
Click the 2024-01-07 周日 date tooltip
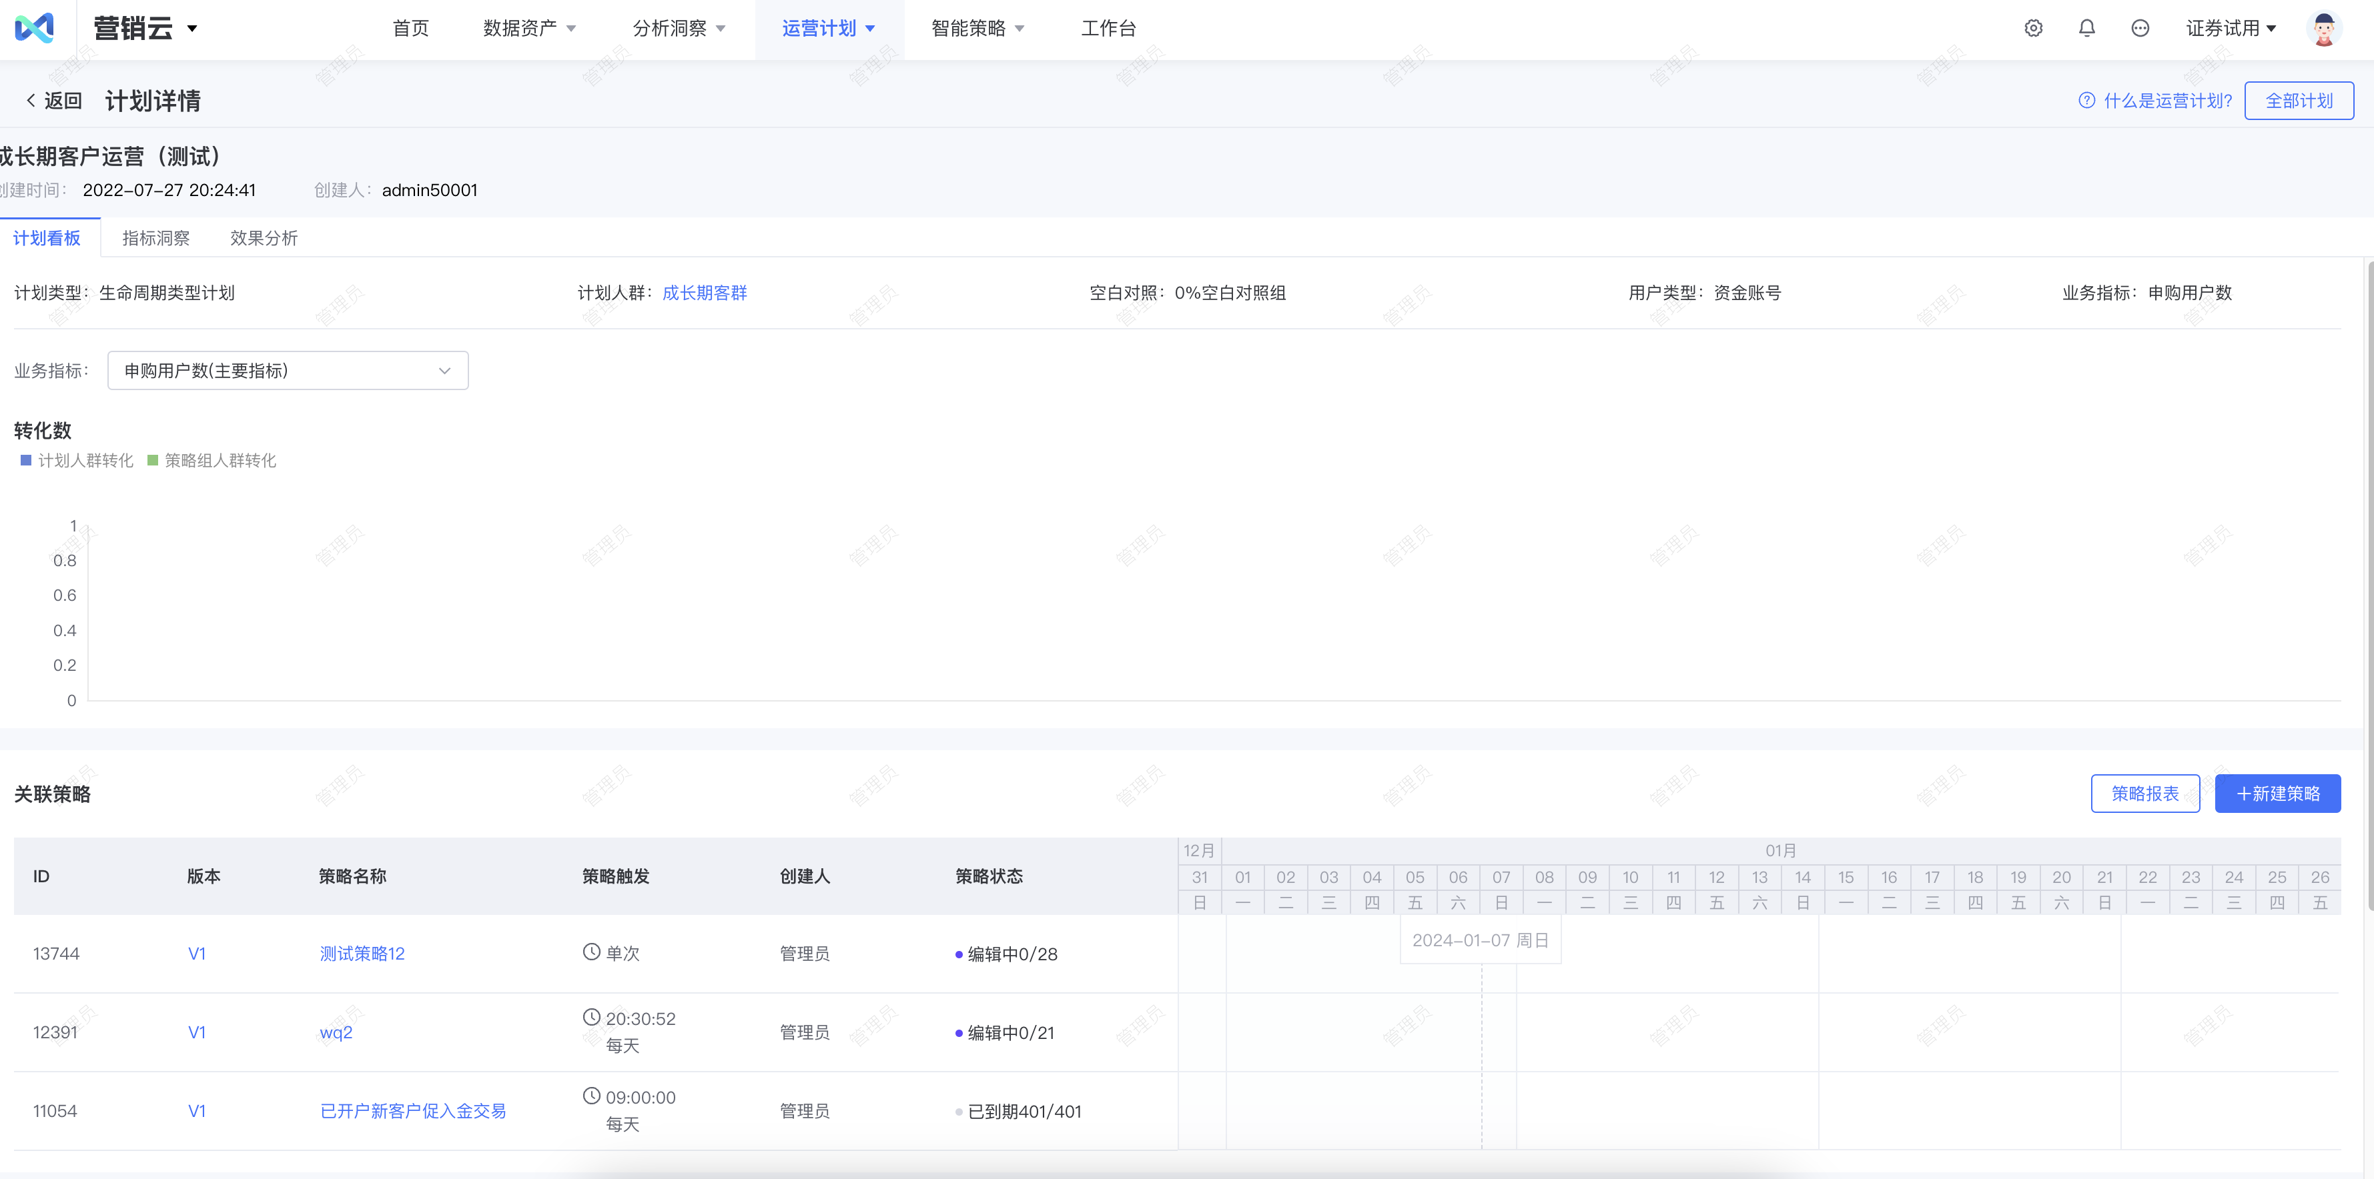click(x=1480, y=940)
